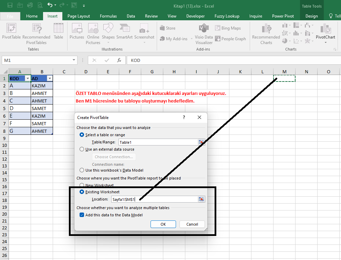The image size is (341, 260).
Task: Click Cancel in Create PivotTable dialog
Action: (192, 224)
